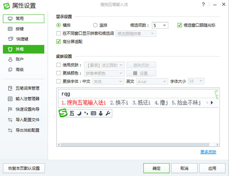Click horizontal scrollbar in skin preview
The width and height of the screenshot is (229, 176).
(135, 145)
